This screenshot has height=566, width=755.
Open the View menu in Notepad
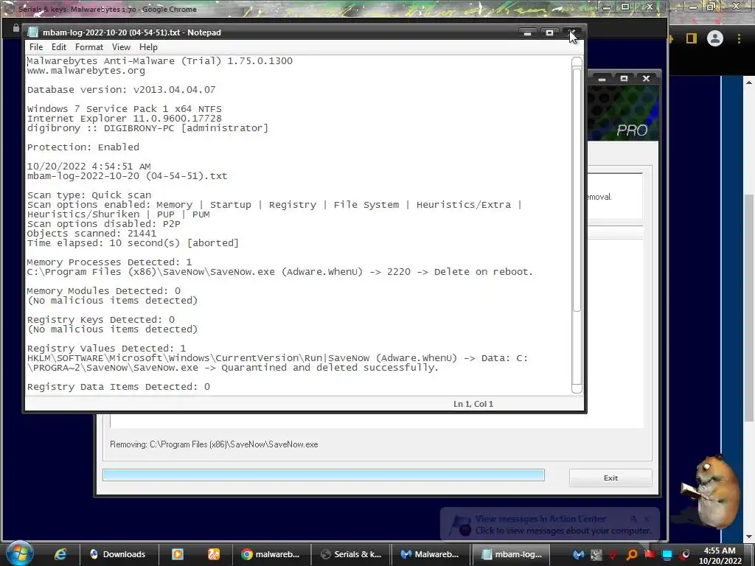(121, 46)
